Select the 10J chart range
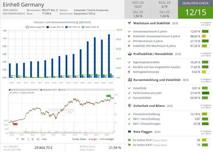Viewport: 213px width, 152px height. point(38,139)
